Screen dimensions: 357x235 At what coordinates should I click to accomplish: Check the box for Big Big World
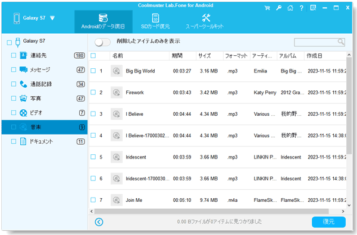coord(93,71)
